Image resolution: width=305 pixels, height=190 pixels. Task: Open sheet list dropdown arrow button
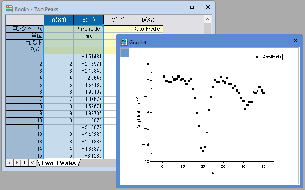[x=32, y=163]
